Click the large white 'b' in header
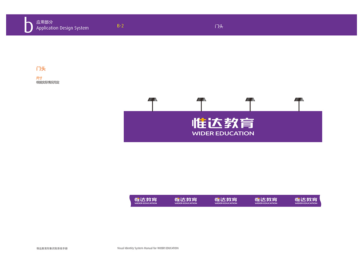 pos(28,25)
